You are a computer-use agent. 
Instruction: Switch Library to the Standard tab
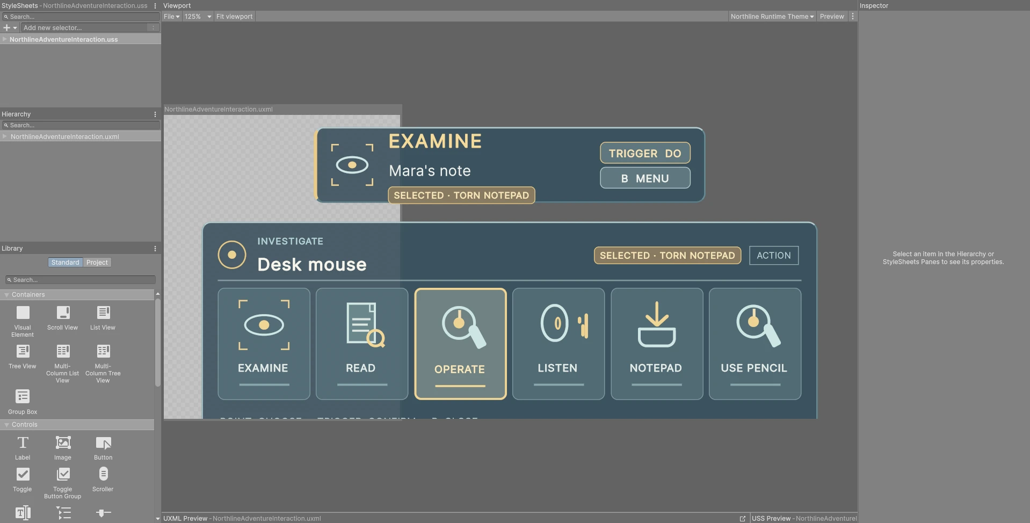[x=65, y=263]
